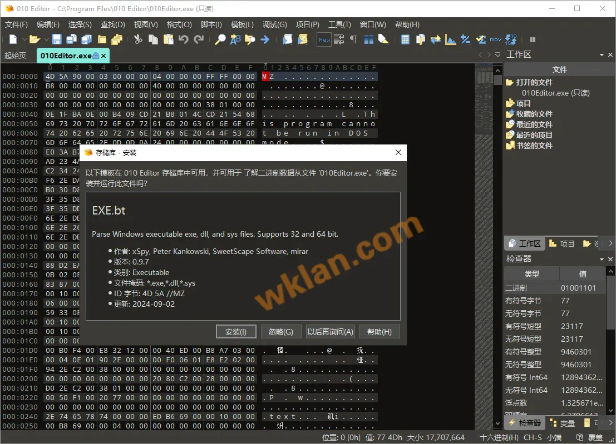Click the Inspector panel vertical scrollbar

[610, 341]
